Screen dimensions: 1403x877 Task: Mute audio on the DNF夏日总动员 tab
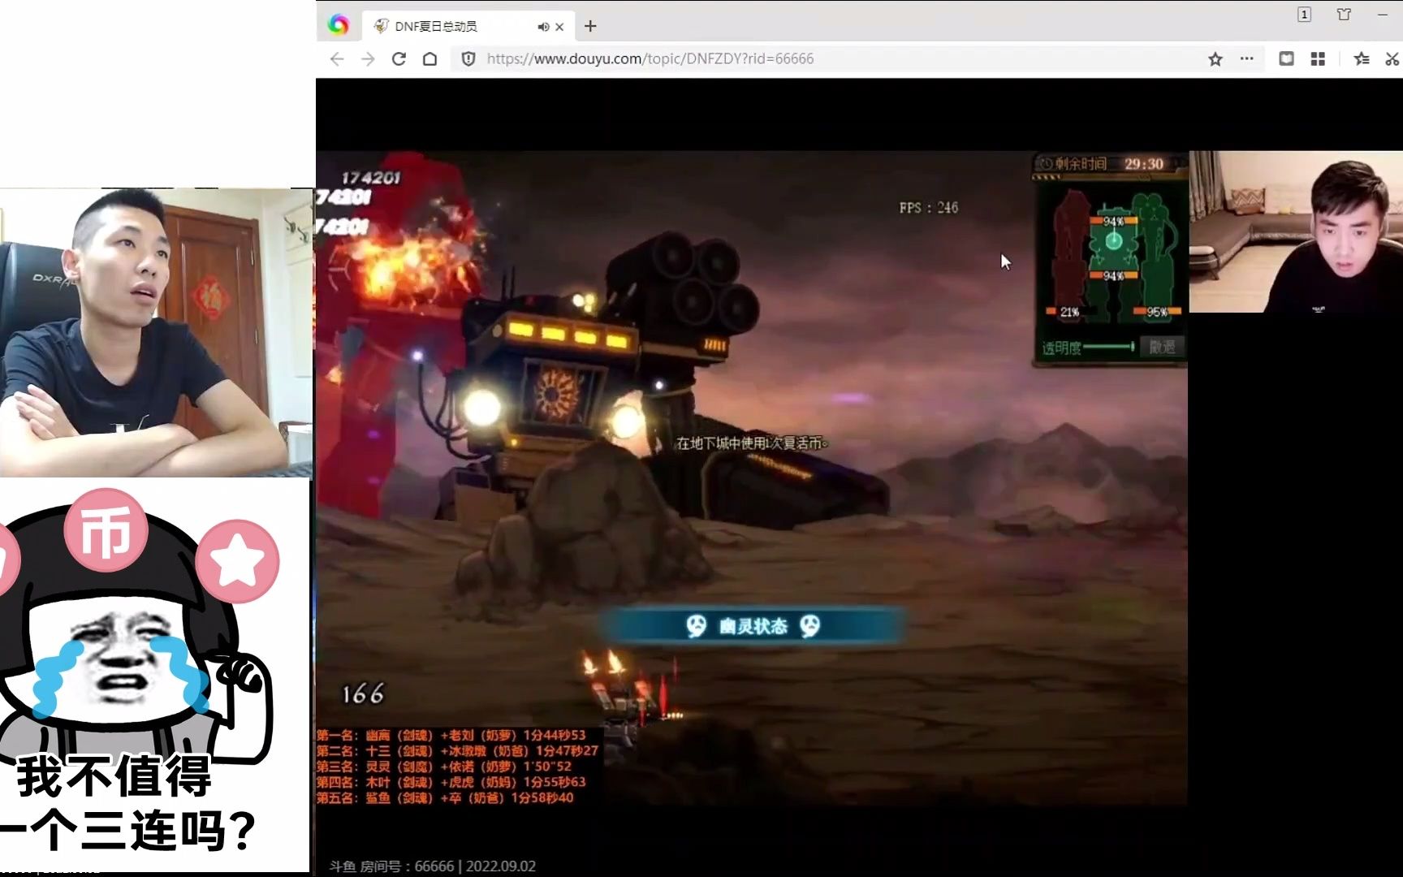(542, 27)
